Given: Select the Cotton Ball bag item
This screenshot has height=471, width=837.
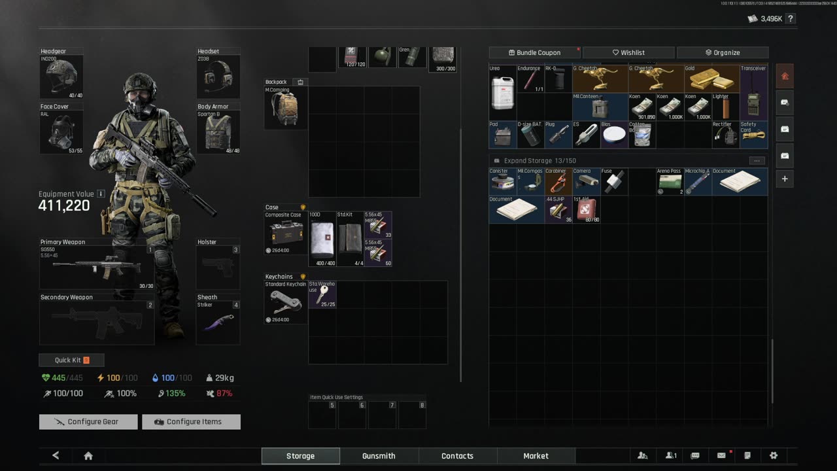Looking at the screenshot, I should click(642, 134).
